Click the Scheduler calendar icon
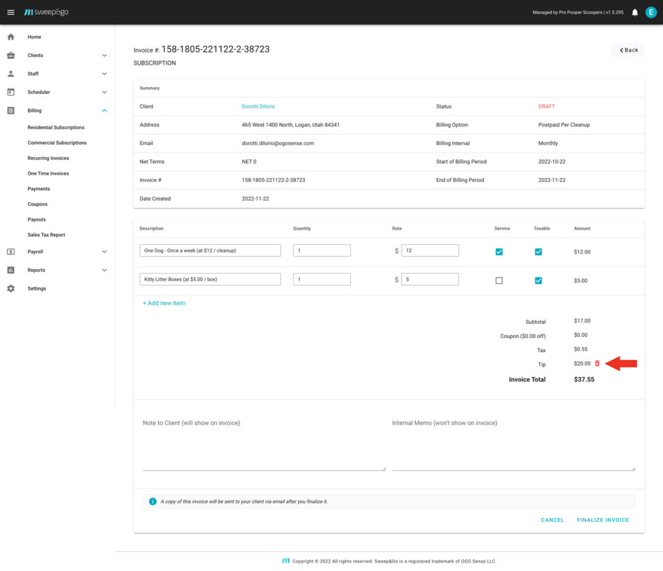The image size is (663, 571). 10,92
